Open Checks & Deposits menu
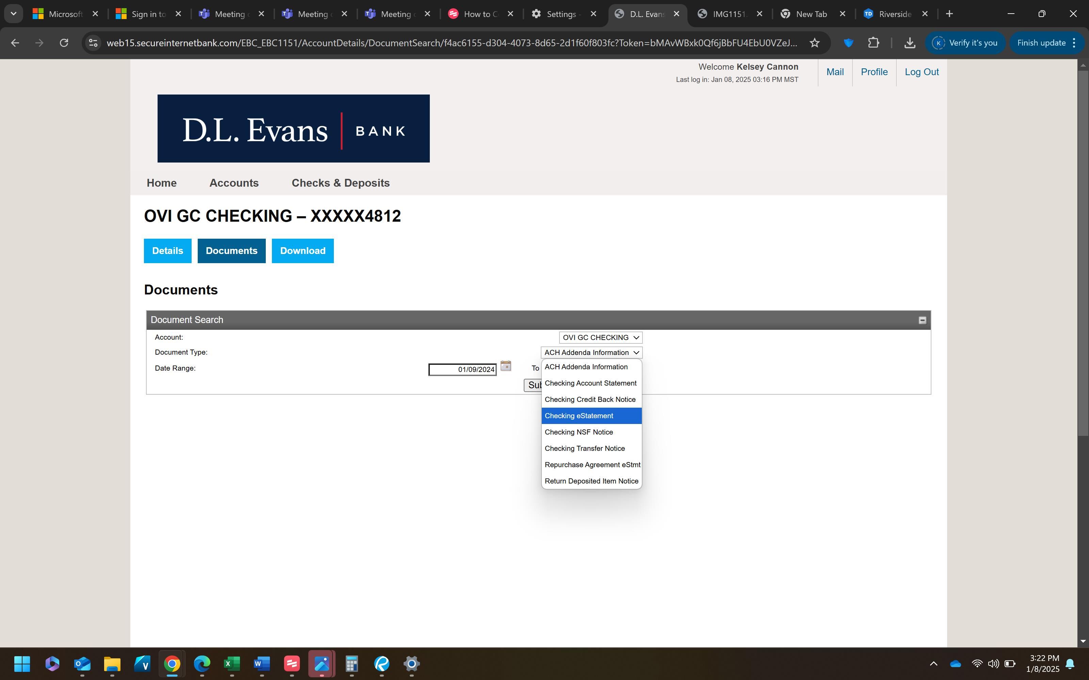The height and width of the screenshot is (680, 1089). click(341, 183)
